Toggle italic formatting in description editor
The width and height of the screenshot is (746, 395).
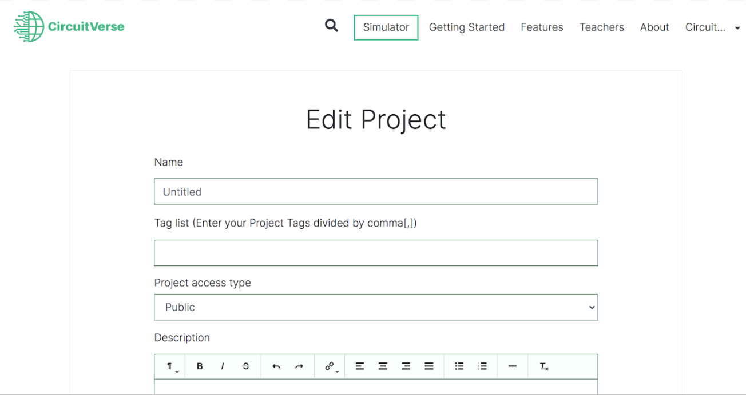pyautogui.click(x=223, y=366)
